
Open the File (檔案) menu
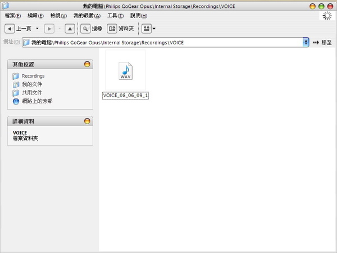(13, 16)
